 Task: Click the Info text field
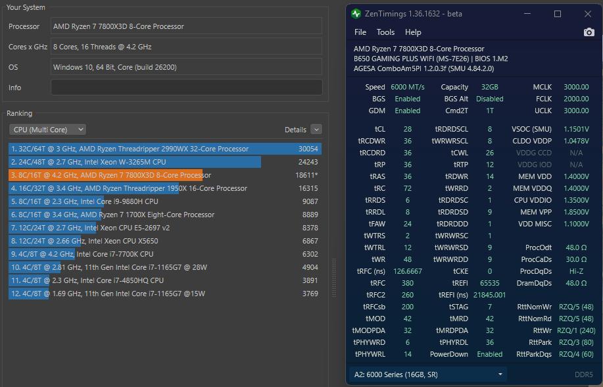pos(186,88)
